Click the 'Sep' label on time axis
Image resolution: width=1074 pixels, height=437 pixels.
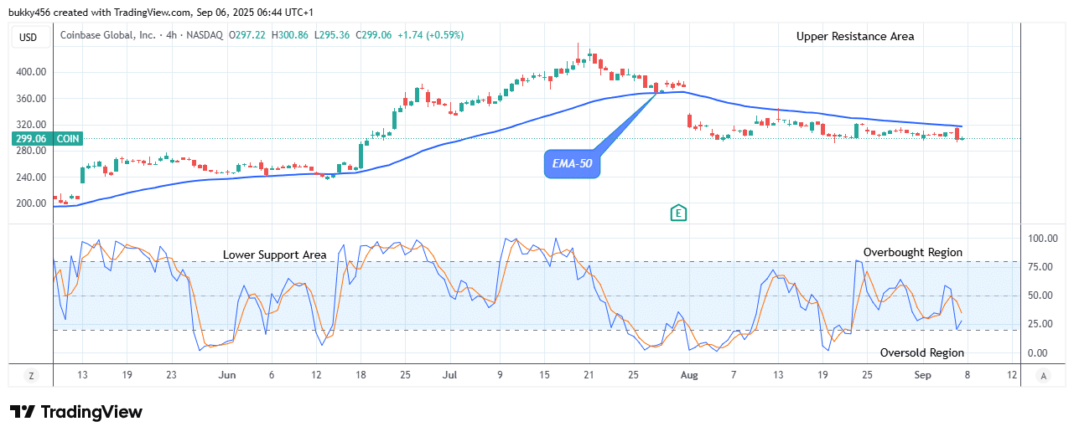pyautogui.click(x=922, y=376)
